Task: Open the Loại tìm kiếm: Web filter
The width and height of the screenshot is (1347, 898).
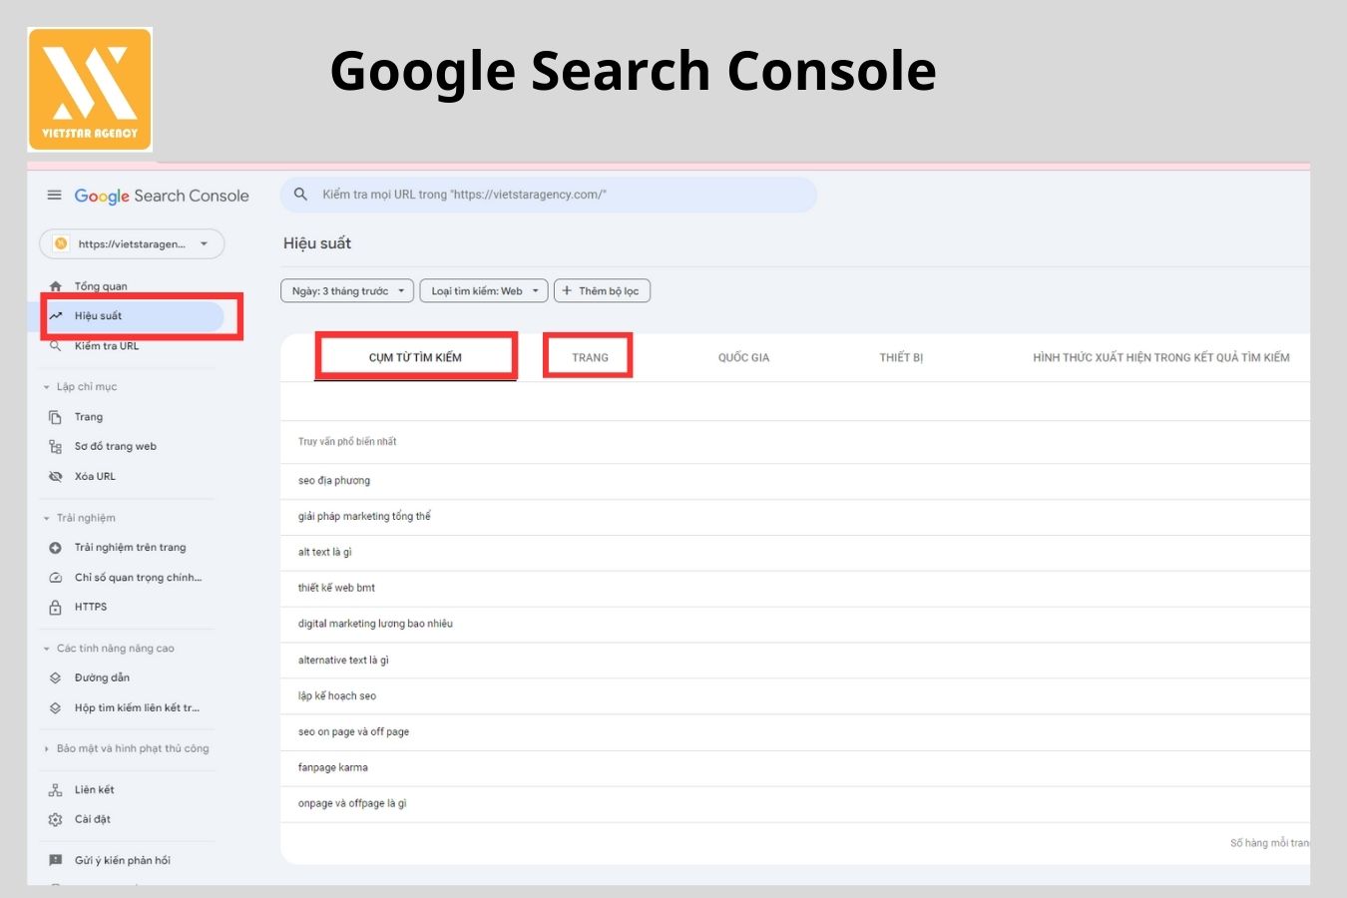Action: click(x=484, y=291)
